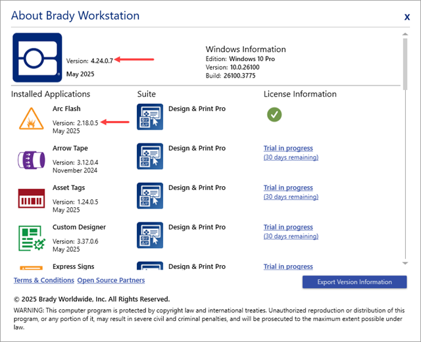Open Custom Designer's Trial in progress link

(288, 228)
